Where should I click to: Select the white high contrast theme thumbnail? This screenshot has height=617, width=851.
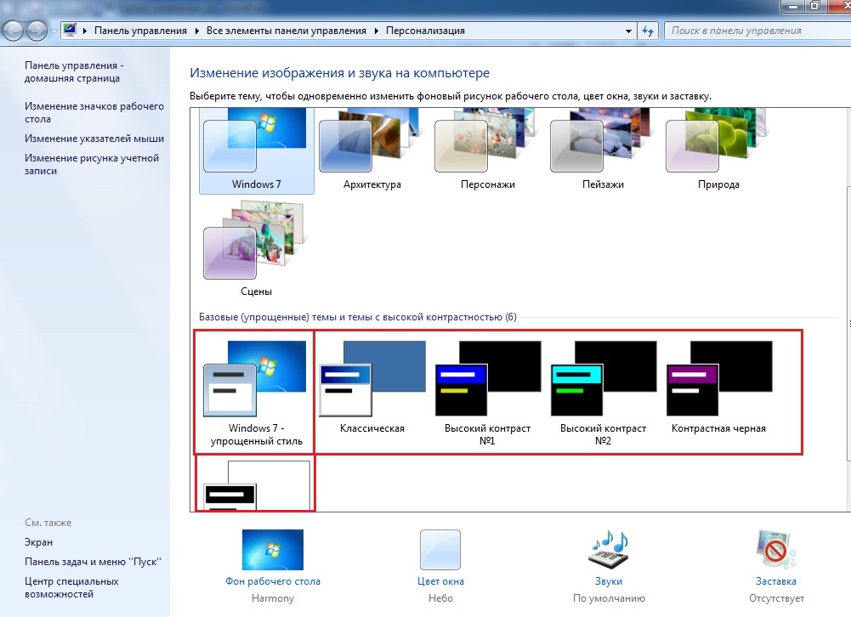(256, 484)
